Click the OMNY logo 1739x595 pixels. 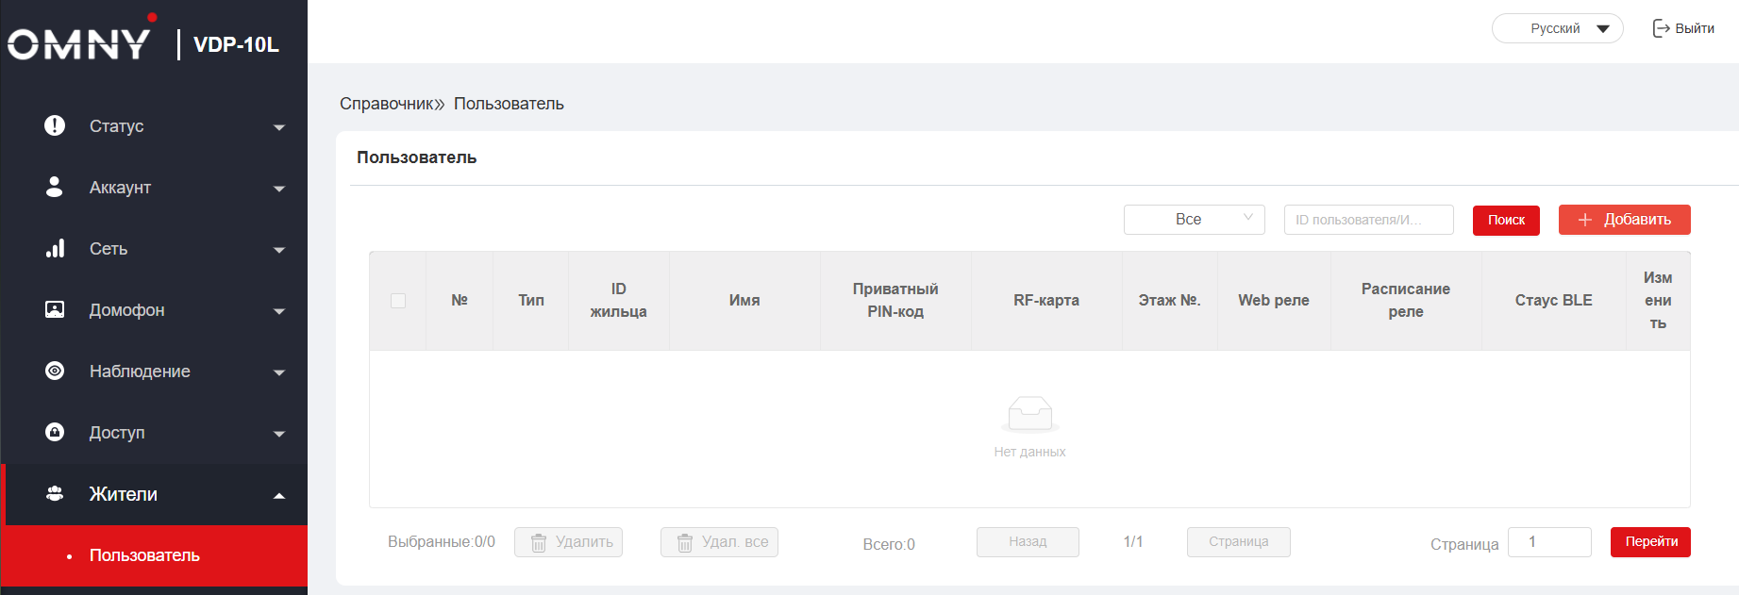pos(79,42)
